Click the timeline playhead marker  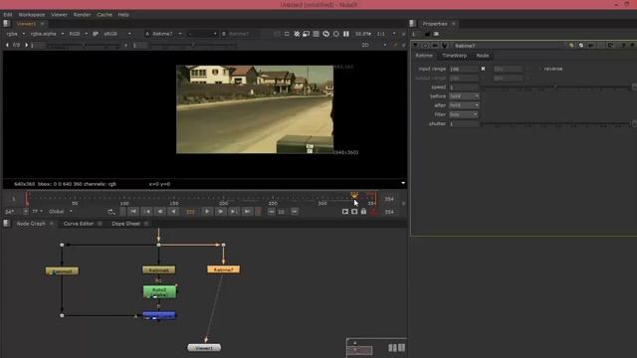tap(354, 195)
